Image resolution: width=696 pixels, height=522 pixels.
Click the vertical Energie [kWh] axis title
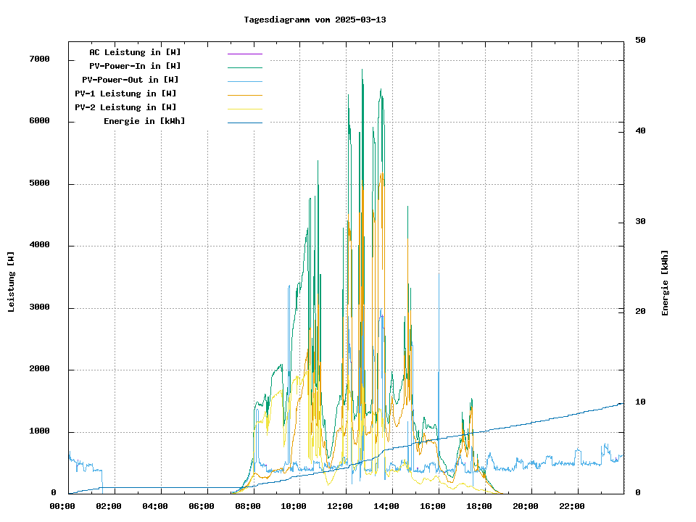(665, 283)
